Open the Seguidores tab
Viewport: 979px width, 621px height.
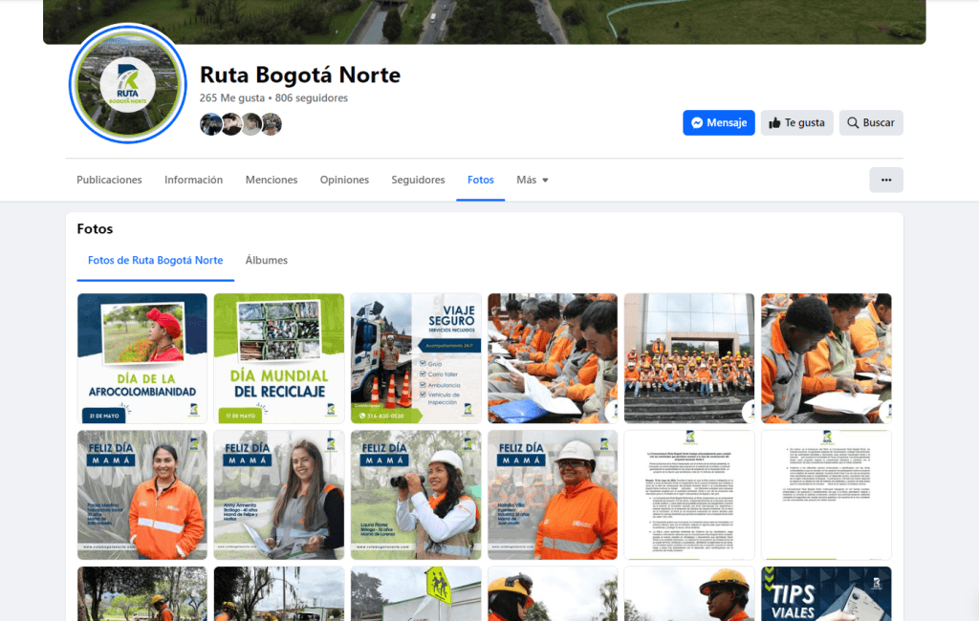point(418,180)
